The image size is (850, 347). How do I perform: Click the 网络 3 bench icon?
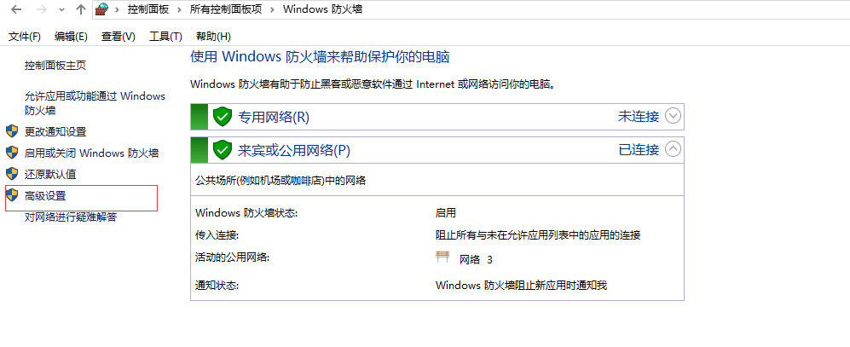pos(442,257)
